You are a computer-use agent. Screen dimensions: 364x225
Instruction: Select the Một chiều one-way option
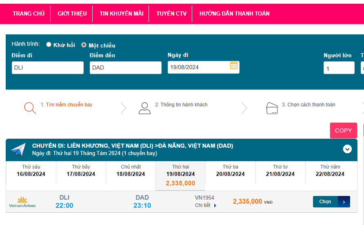pos(84,45)
